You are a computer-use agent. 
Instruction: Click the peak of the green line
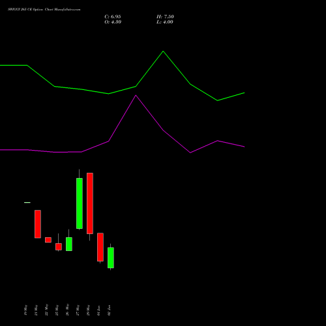(x=163, y=52)
